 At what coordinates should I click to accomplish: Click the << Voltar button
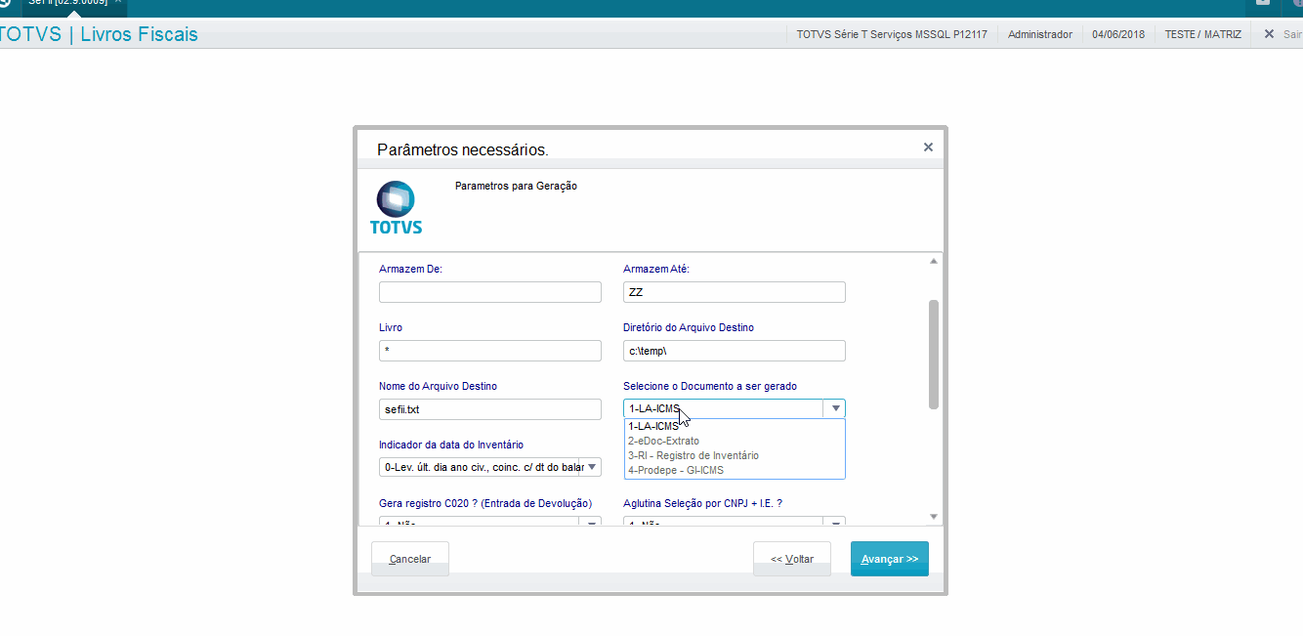pos(792,559)
